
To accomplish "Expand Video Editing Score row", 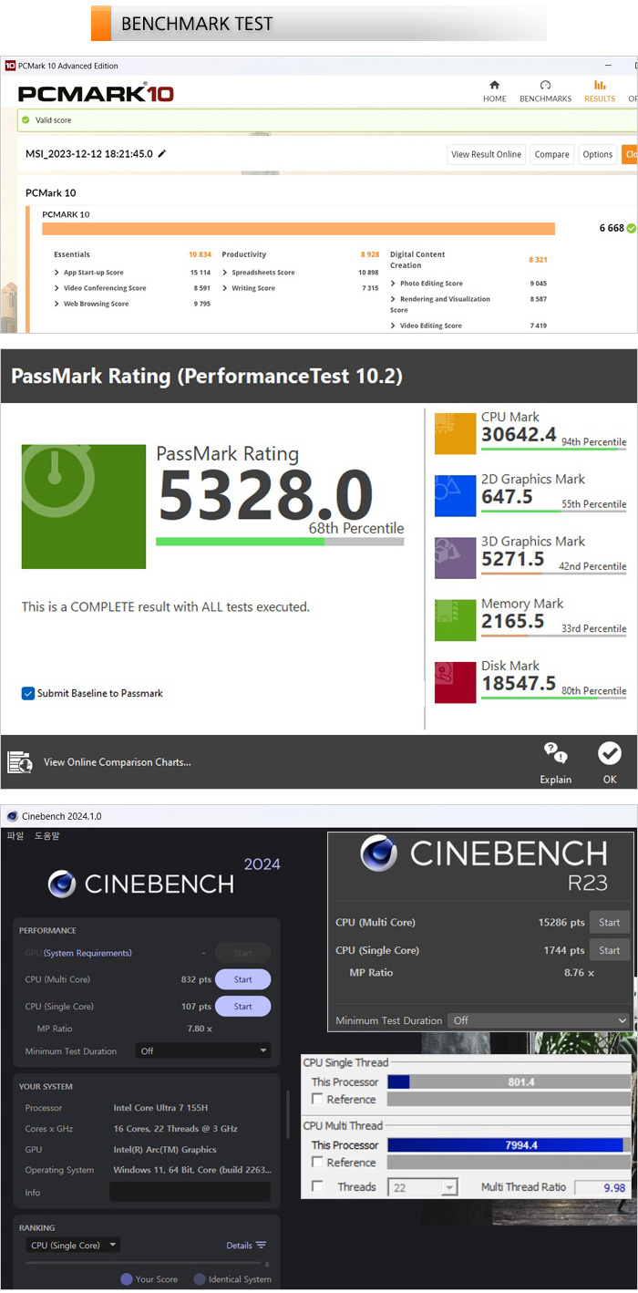I will coord(394,326).
